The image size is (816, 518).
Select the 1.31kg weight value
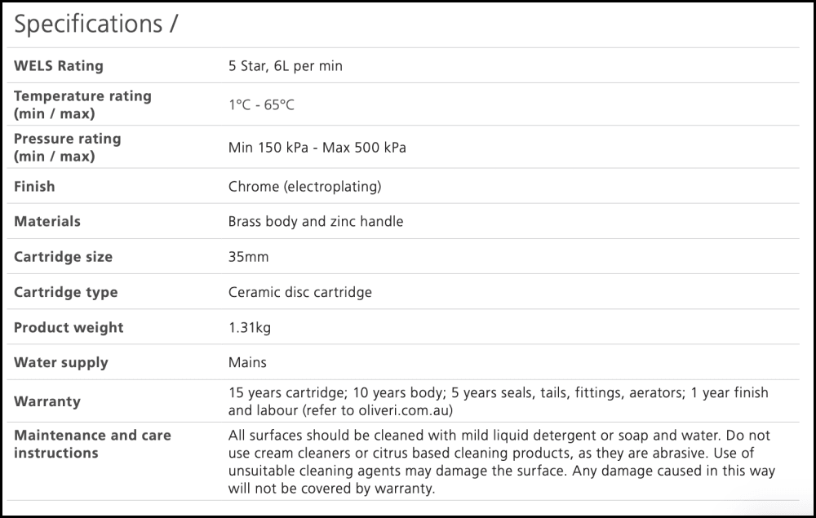pyautogui.click(x=250, y=328)
